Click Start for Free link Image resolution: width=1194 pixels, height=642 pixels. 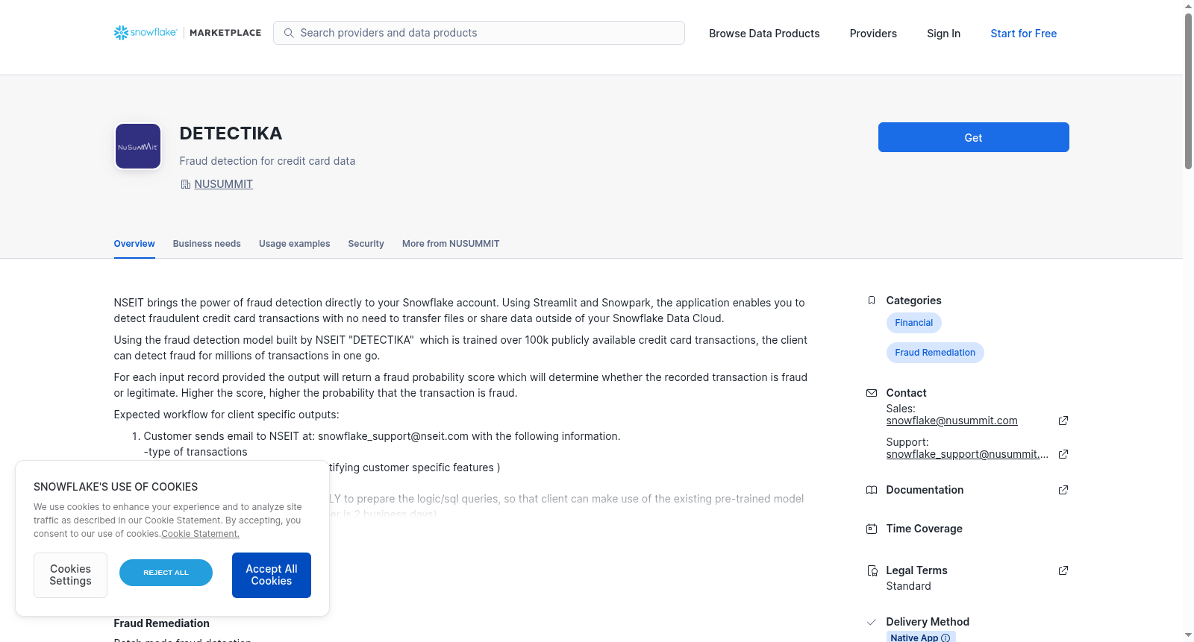click(1023, 34)
